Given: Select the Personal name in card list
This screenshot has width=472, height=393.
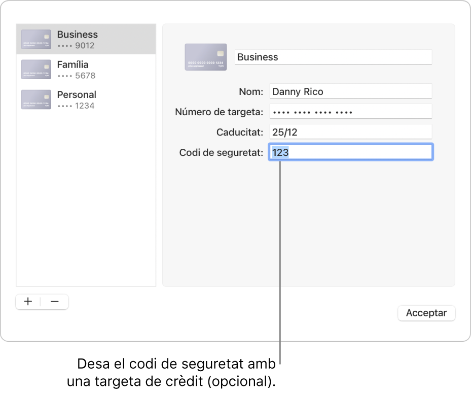Looking at the screenshot, I should [77, 95].
